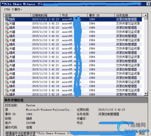This screenshot has height=136, width=151.
Task: Sort events by the 任务类别 column header
Action: pyautogui.click(x=128, y=15)
